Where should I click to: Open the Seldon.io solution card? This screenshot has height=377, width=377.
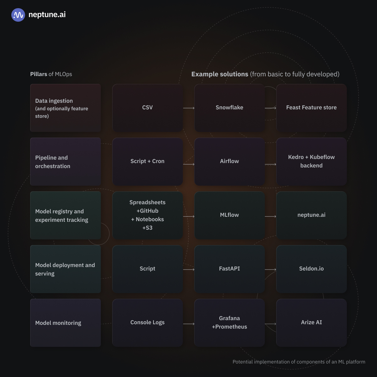tap(311, 269)
